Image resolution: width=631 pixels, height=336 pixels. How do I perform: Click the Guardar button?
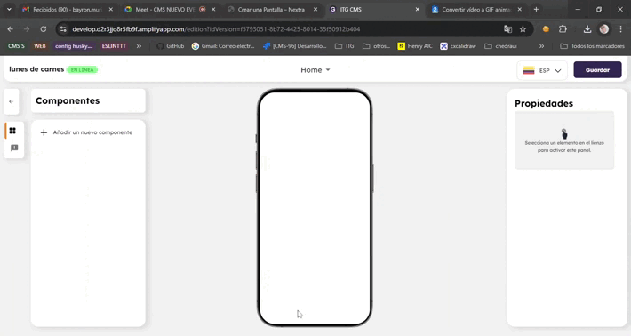tap(597, 70)
